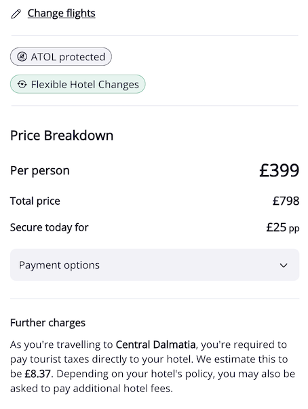The height and width of the screenshot is (409, 308).
Task: Select the Total price label
Action: (x=35, y=201)
